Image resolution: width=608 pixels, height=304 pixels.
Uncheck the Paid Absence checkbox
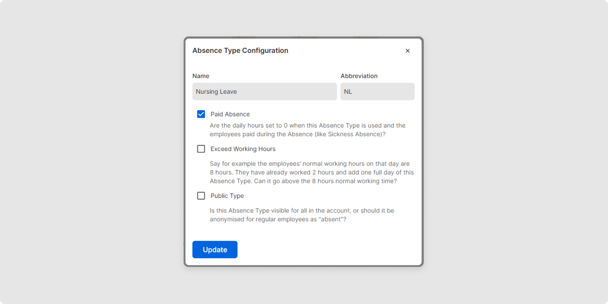201,114
